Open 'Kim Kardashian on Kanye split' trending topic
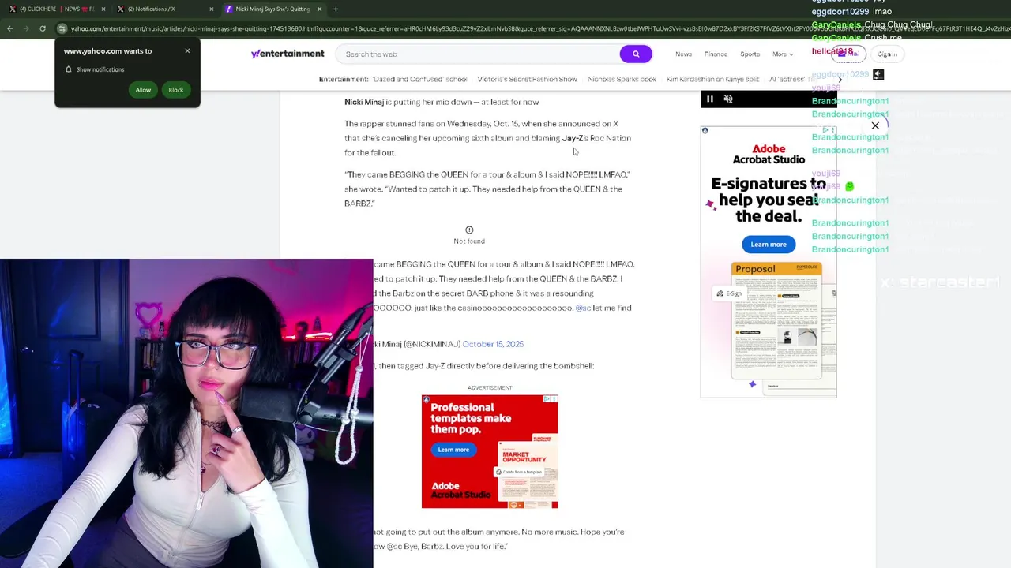This screenshot has width=1011, height=568. coord(712,79)
